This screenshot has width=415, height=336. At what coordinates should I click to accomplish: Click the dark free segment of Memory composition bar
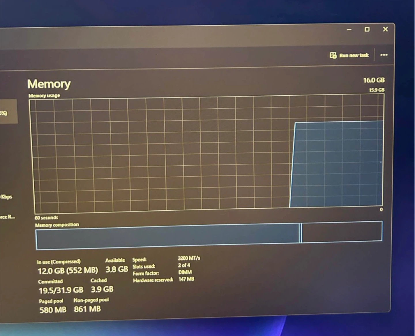point(342,231)
